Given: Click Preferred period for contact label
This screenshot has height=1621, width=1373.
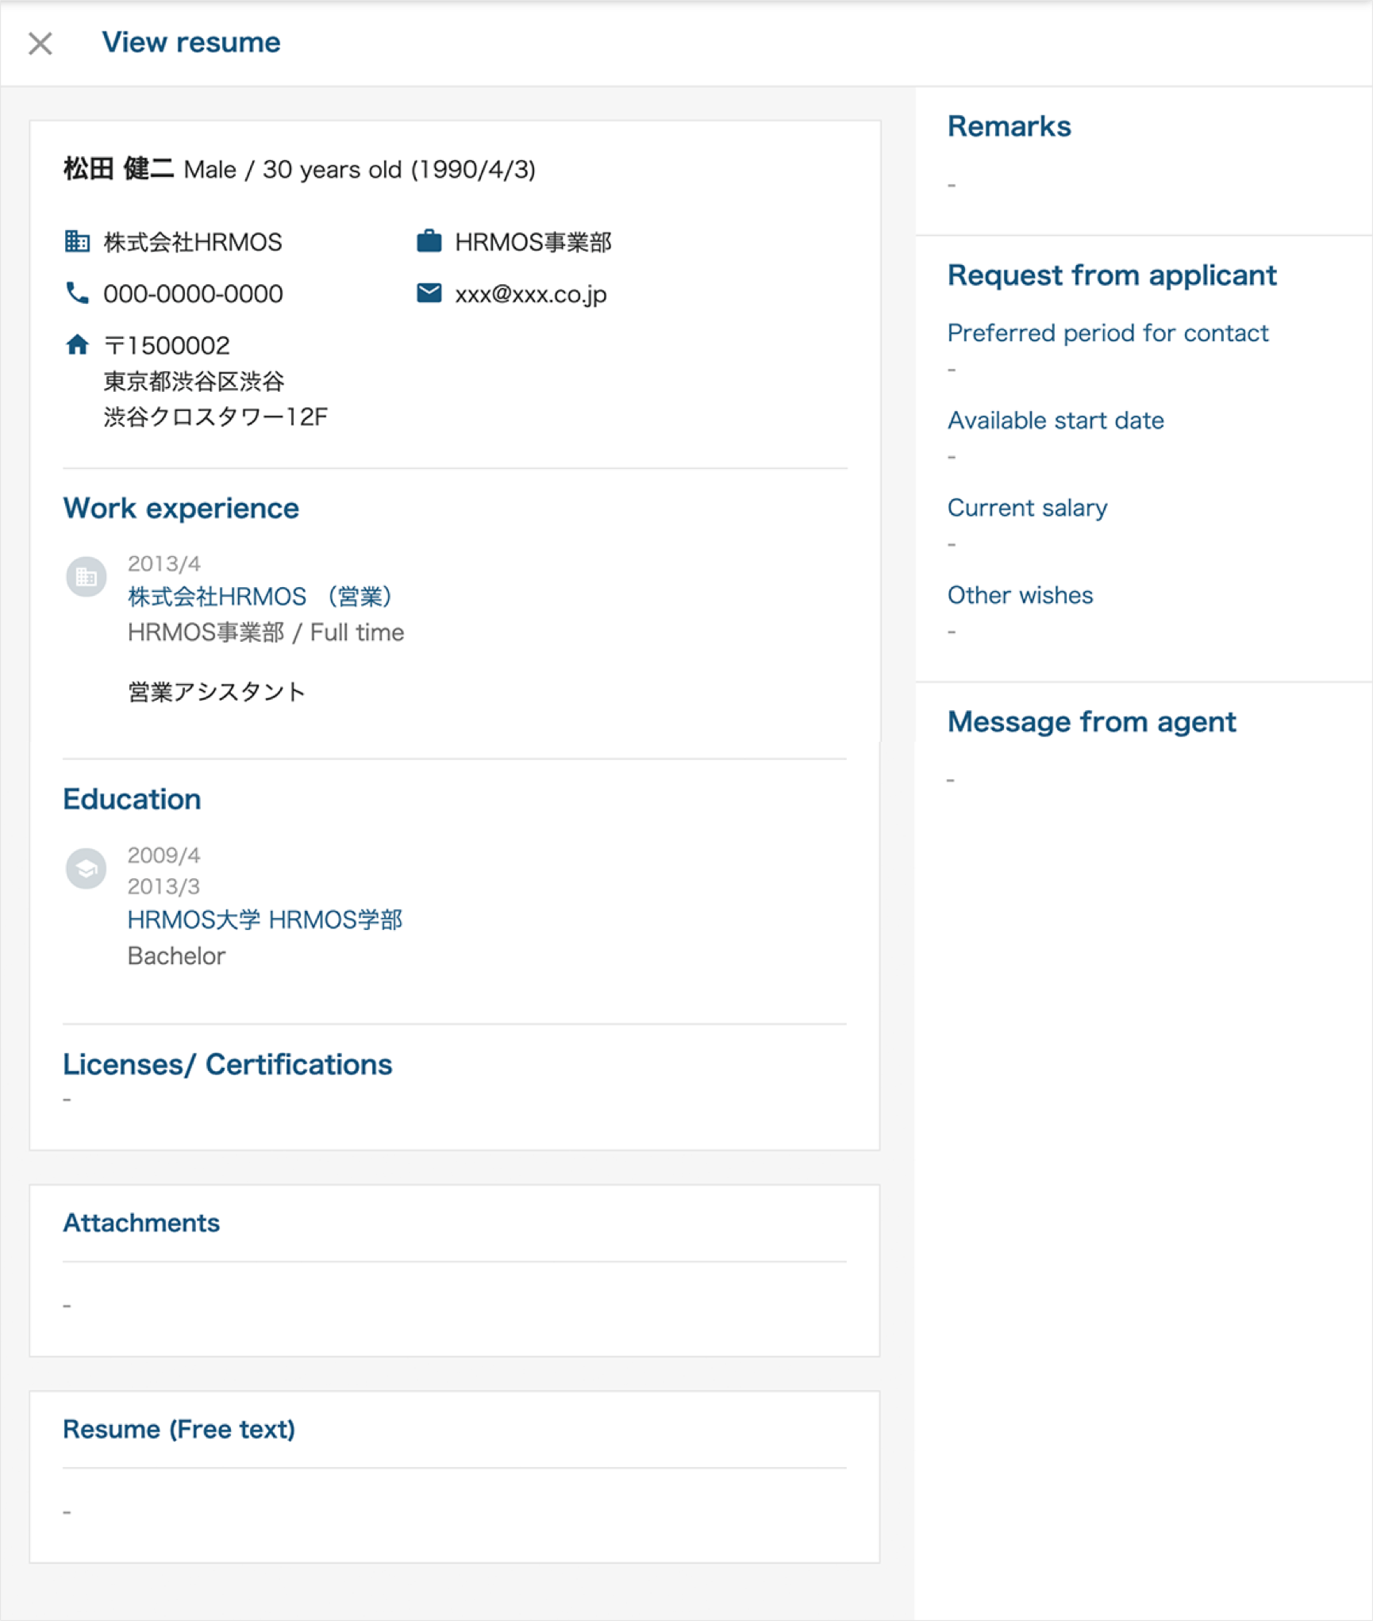Looking at the screenshot, I should 1108,333.
